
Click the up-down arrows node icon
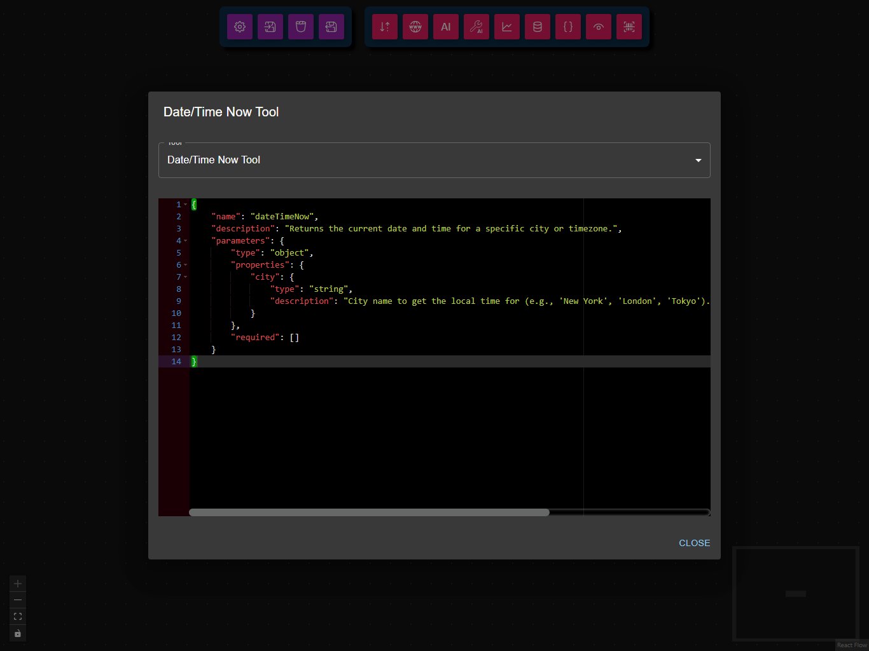[385, 27]
